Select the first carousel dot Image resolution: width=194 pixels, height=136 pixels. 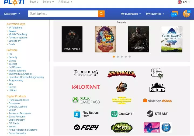114,56
